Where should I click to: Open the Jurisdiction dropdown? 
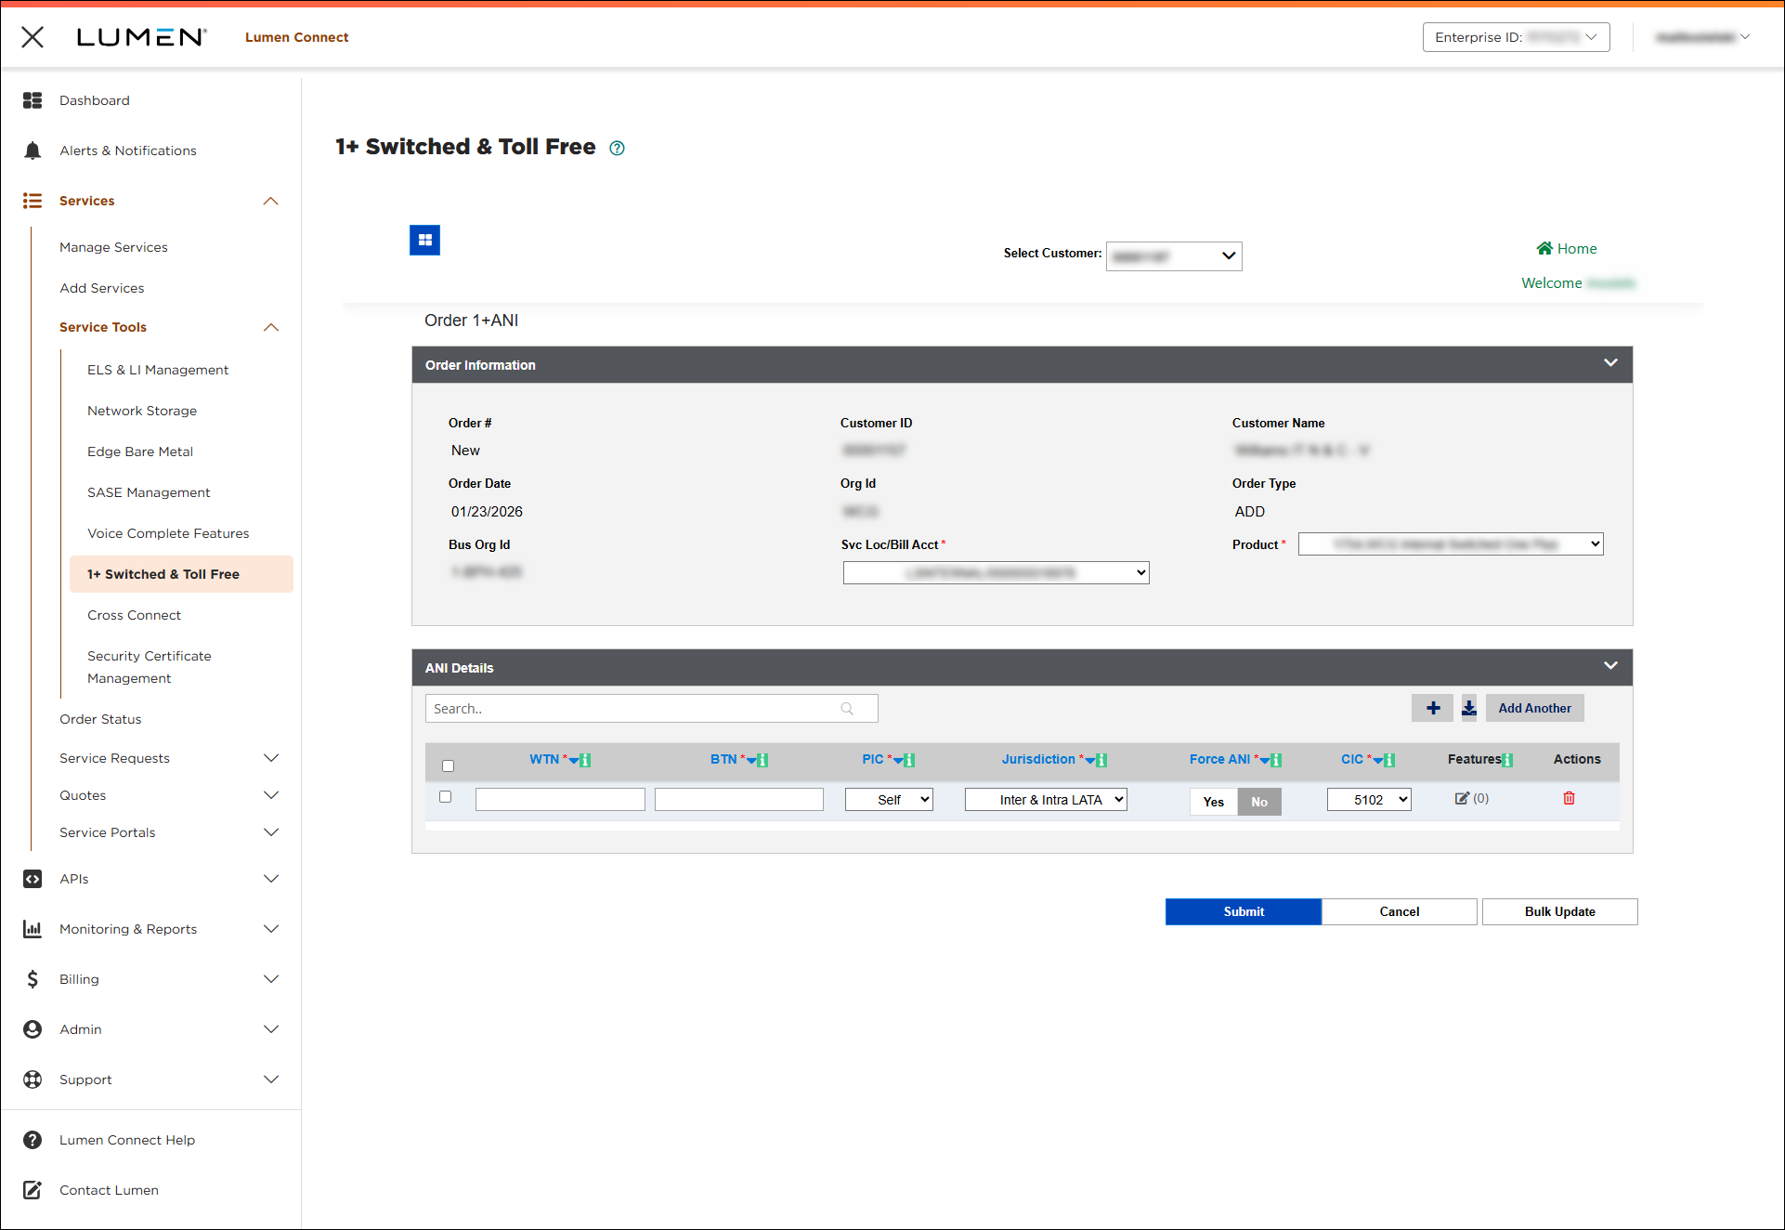tap(1046, 800)
